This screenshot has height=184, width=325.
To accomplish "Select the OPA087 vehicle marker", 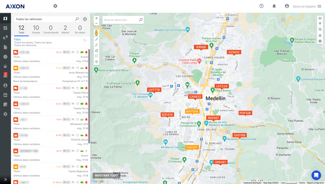I will pos(220,162).
